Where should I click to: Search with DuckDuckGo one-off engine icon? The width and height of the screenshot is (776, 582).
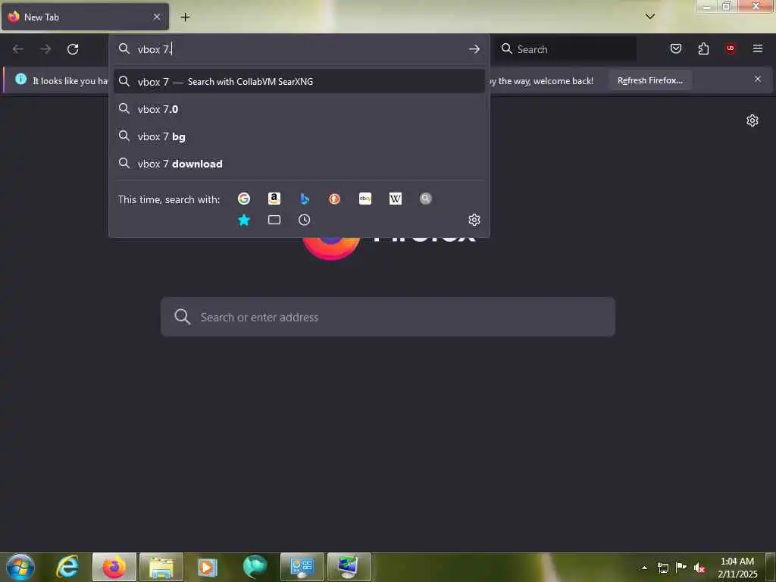coord(334,199)
